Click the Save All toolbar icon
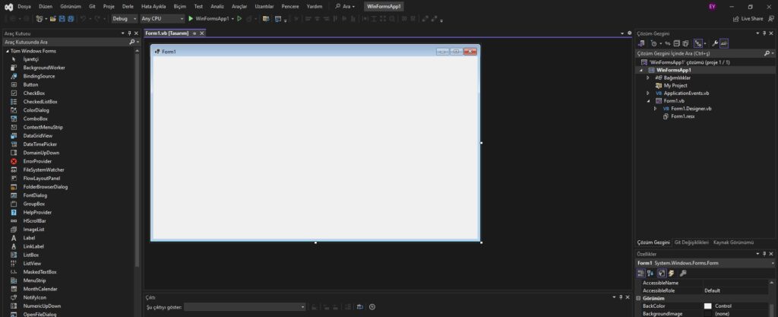The width and height of the screenshot is (778, 317). click(69, 18)
